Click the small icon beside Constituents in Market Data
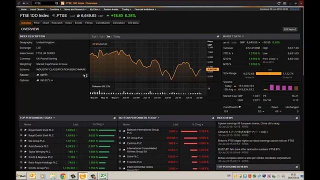 239,107
